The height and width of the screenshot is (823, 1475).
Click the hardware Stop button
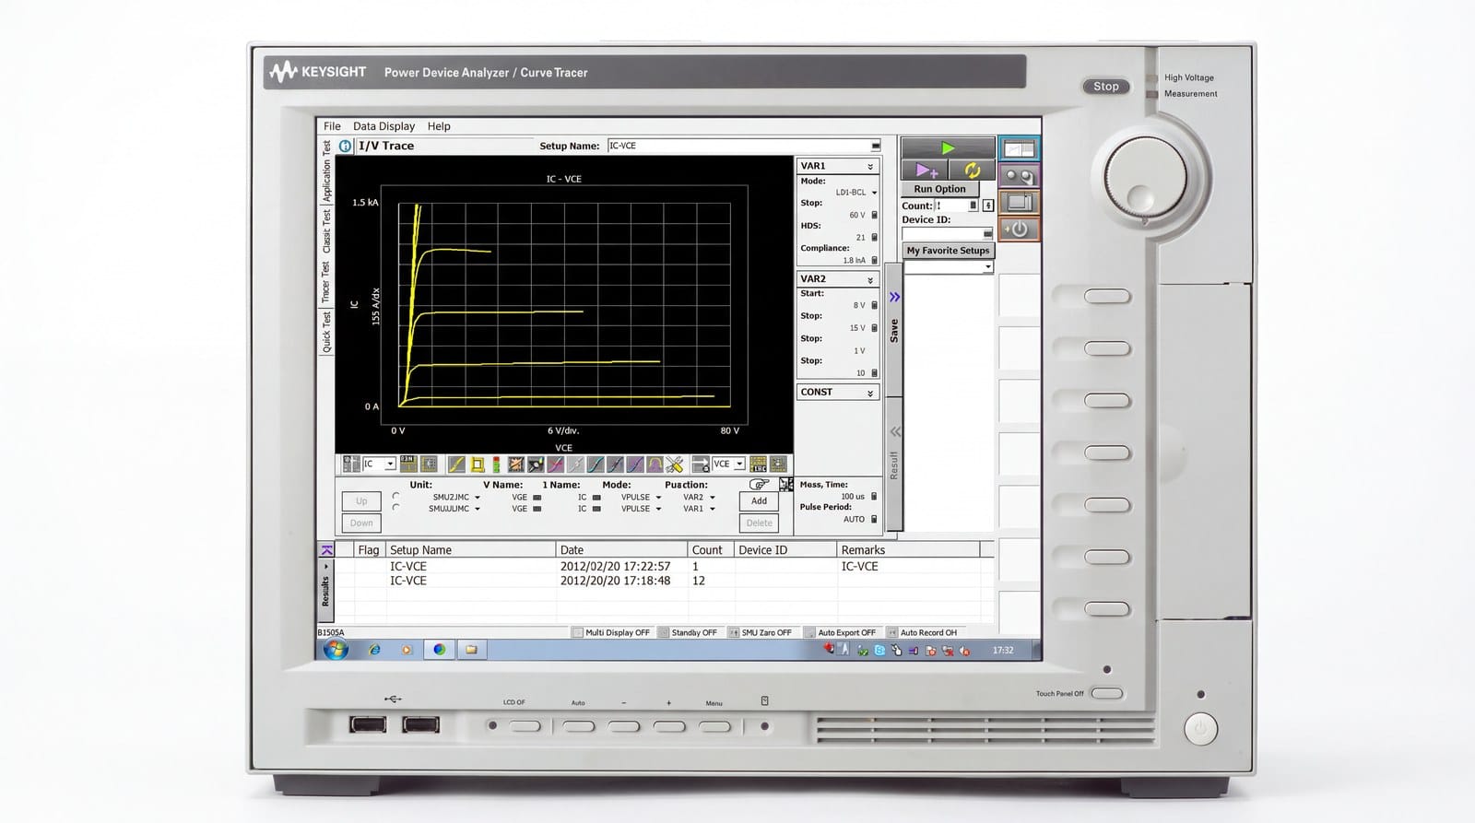click(x=1106, y=87)
